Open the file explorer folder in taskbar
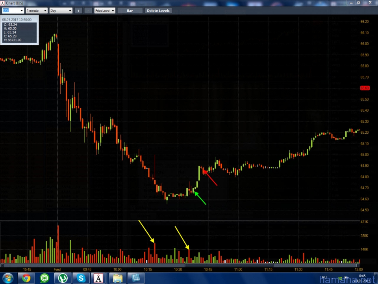Screen dimensions: 378x284 pyautogui.click(x=117, y=278)
